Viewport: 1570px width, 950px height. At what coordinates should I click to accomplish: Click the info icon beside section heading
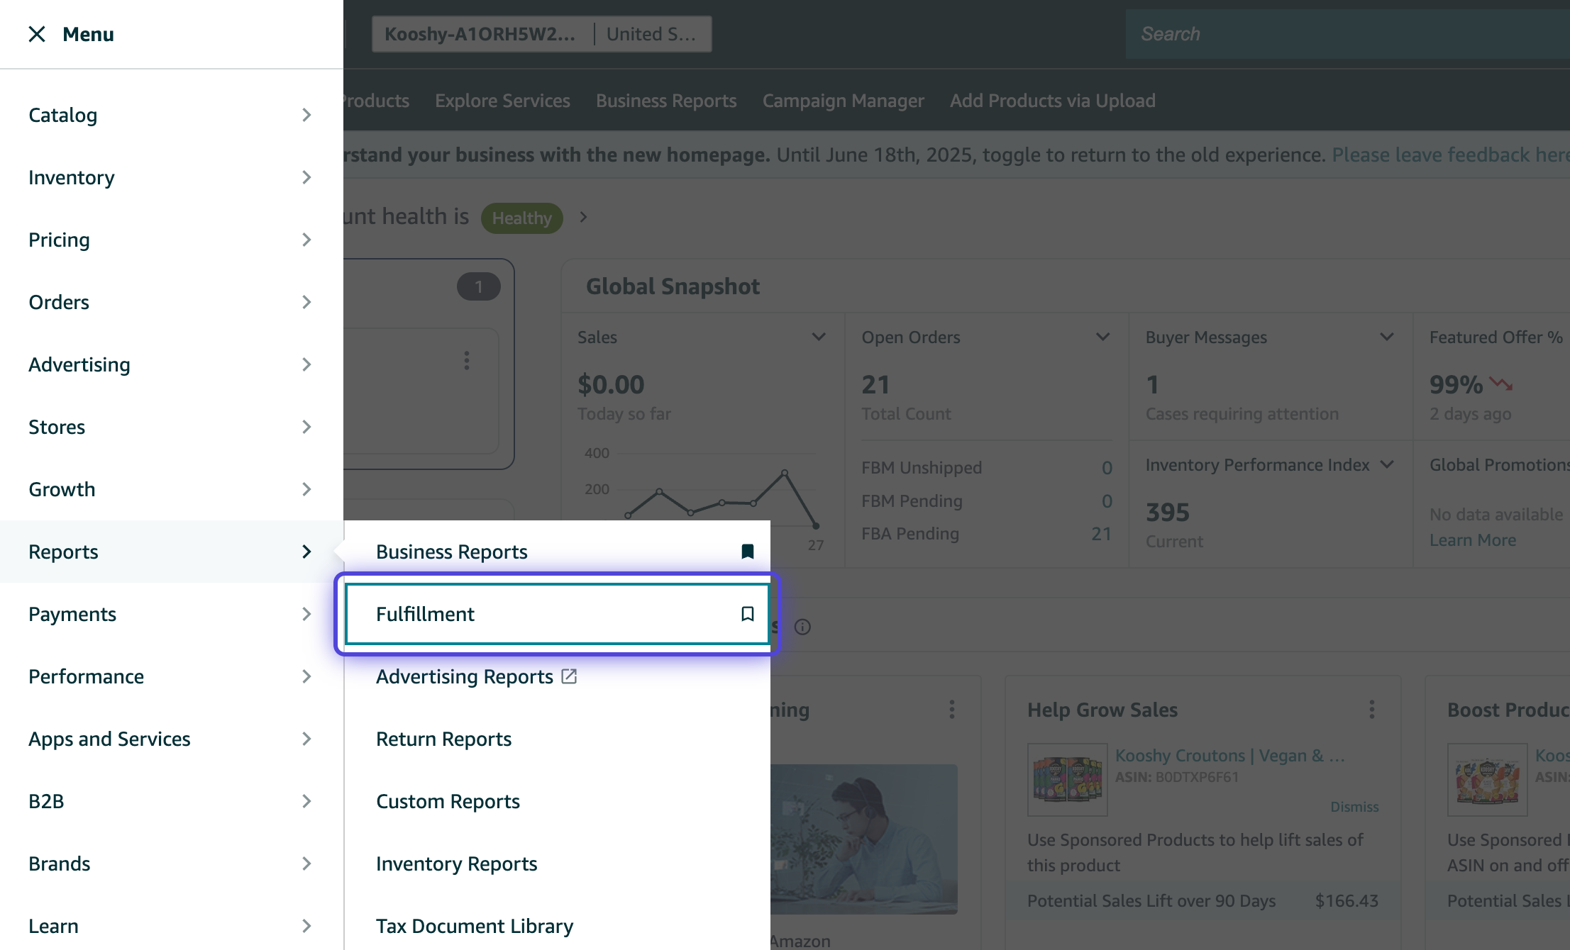(x=802, y=627)
